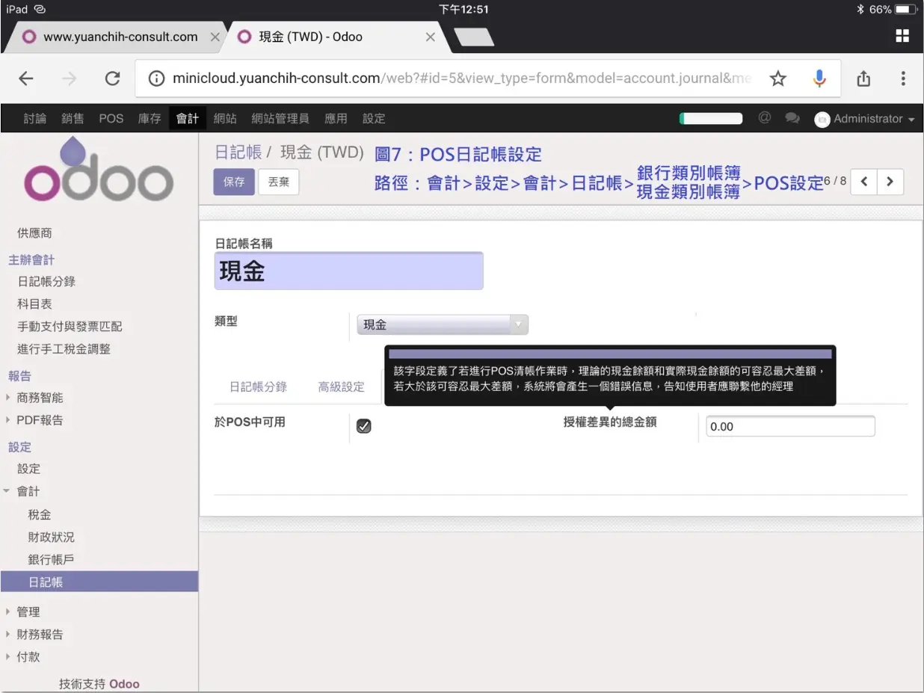Go to next record with right chevron
This screenshot has width=924, height=693.
click(x=890, y=182)
